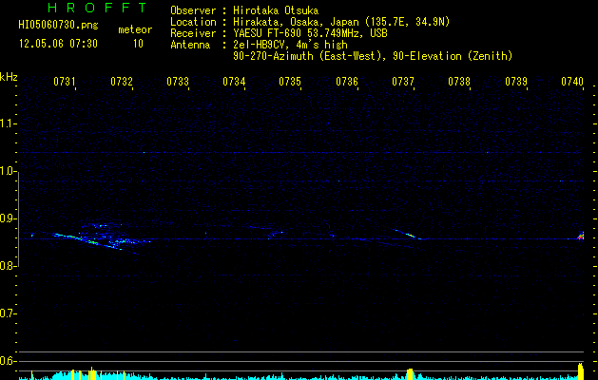Click the meteor label
Screen dimensions: 598x380
(135, 29)
